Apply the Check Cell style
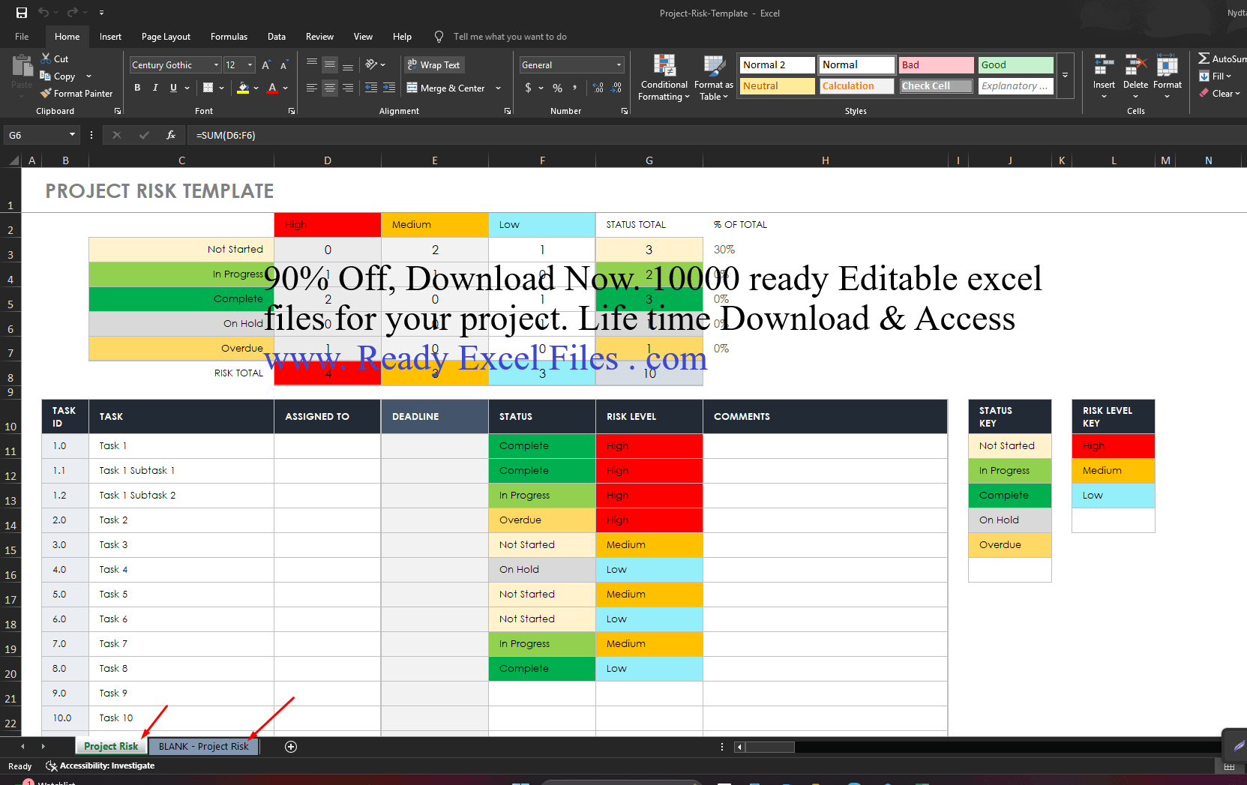 click(x=937, y=86)
